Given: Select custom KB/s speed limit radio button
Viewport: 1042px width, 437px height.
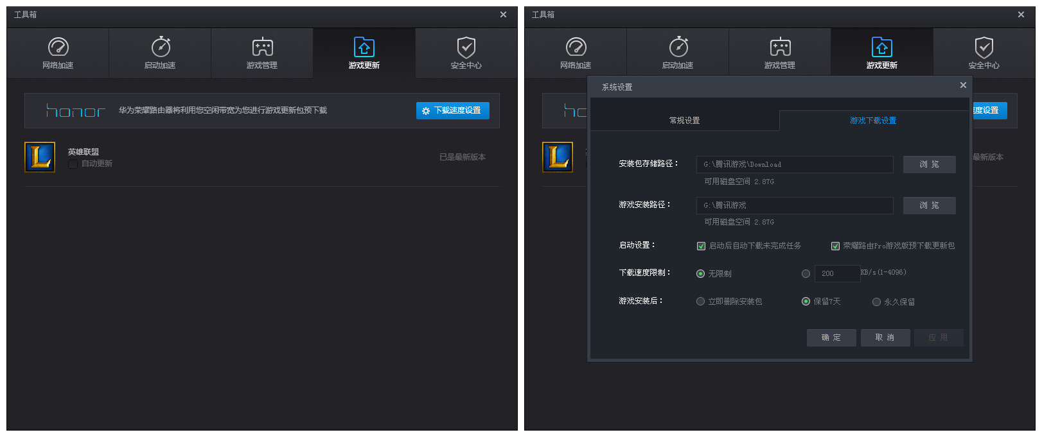Looking at the screenshot, I should 806,274.
